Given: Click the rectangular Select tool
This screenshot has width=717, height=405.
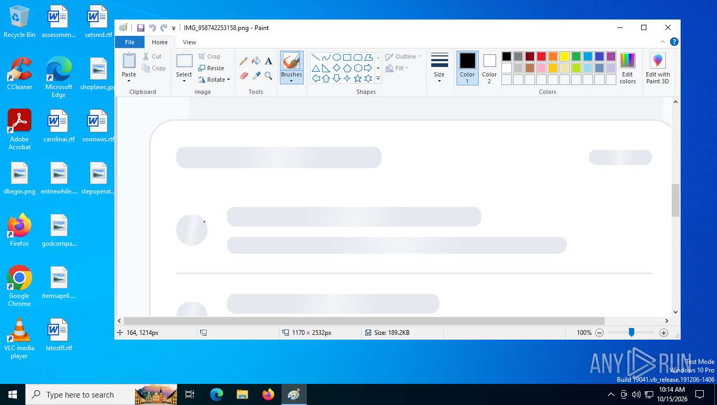Looking at the screenshot, I should (x=184, y=61).
